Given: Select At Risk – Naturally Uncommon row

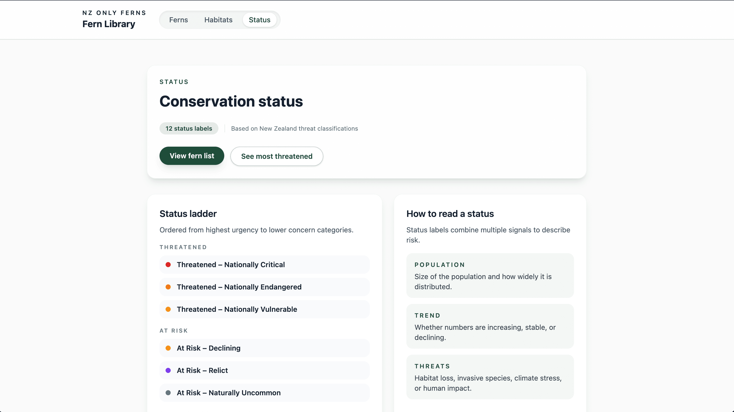Looking at the screenshot, I should pos(264,393).
